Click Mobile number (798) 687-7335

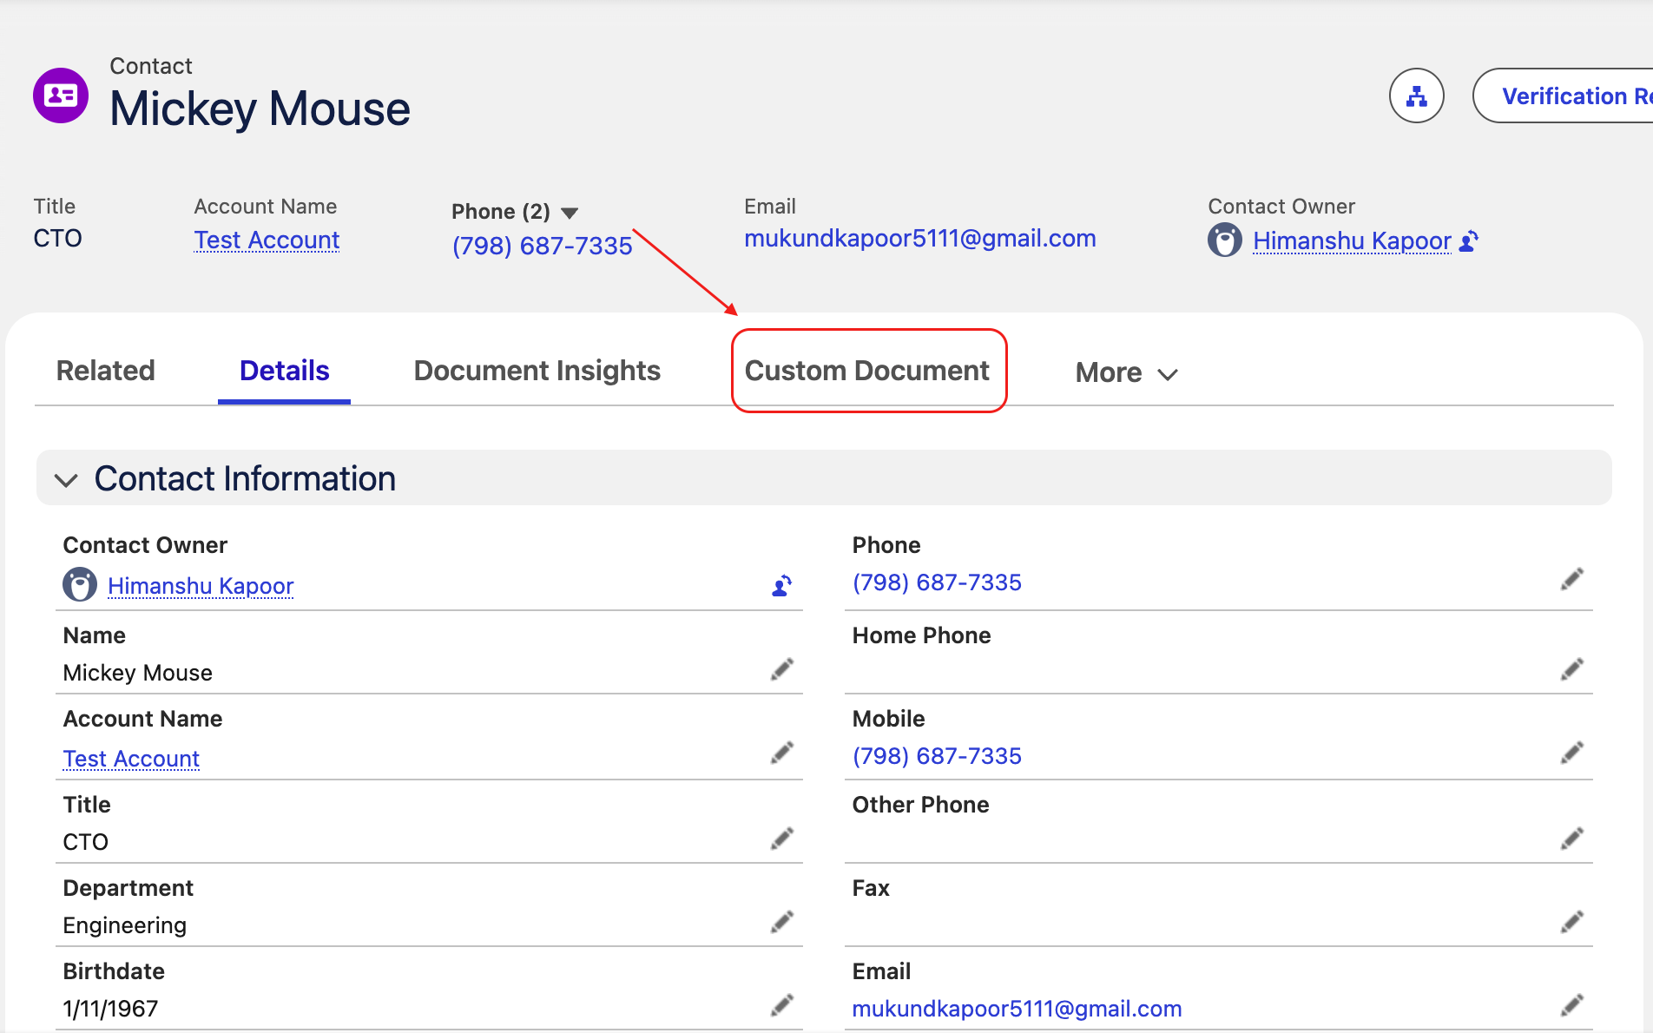[937, 756]
